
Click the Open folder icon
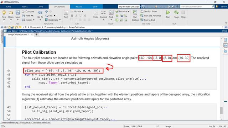pyautogui.click(x=11, y=13)
